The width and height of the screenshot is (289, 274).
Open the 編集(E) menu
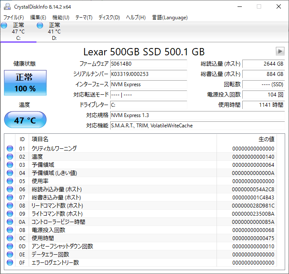[38, 18]
